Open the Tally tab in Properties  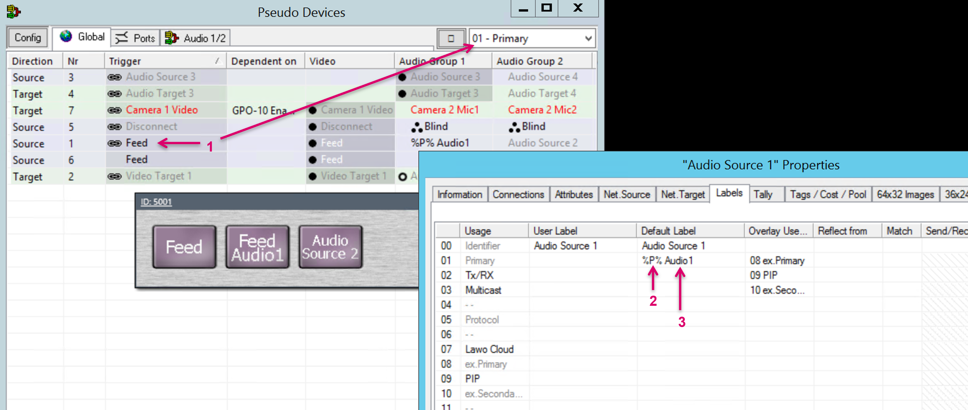(x=763, y=194)
